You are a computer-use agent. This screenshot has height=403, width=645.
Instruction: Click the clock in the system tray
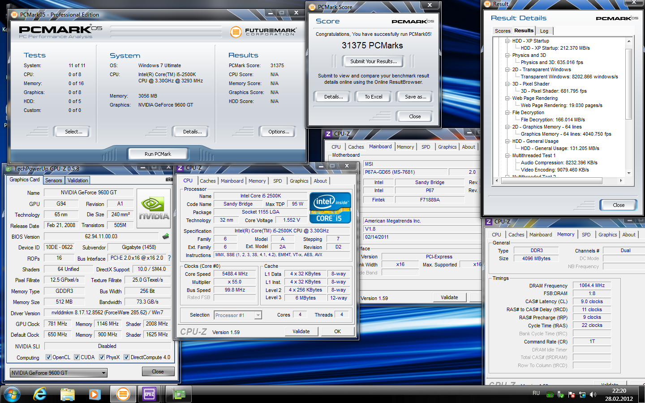coord(619,394)
